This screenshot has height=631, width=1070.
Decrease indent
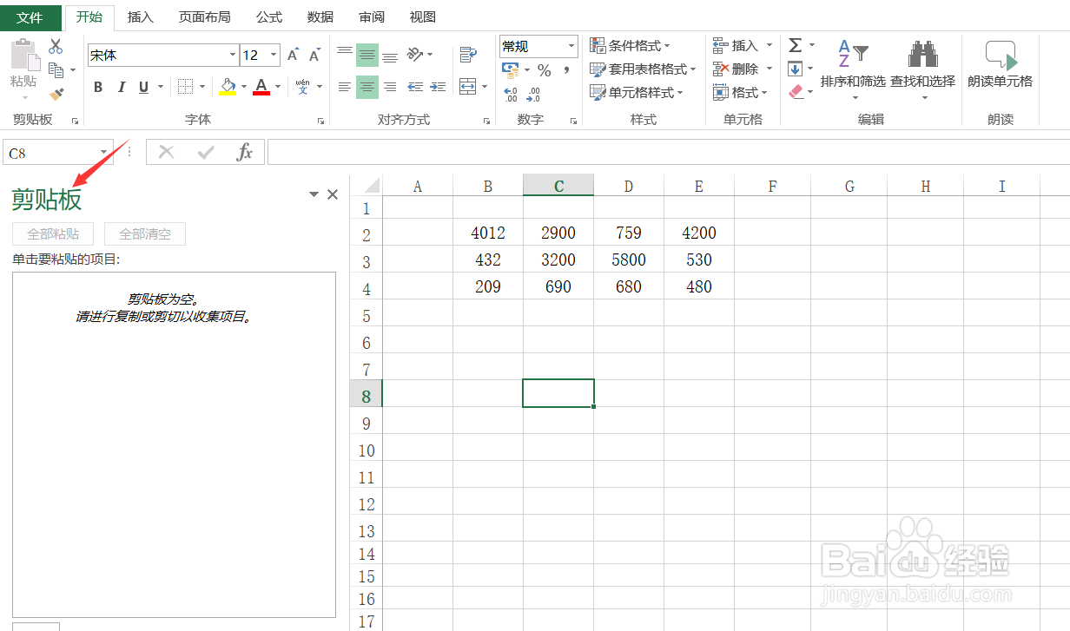coord(415,87)
